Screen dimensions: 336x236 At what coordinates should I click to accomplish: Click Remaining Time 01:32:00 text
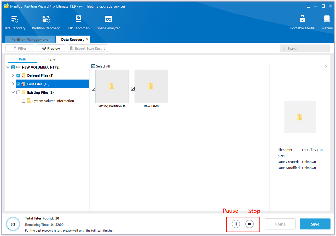44,224
